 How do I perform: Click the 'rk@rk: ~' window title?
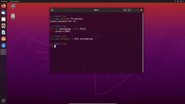97,10
